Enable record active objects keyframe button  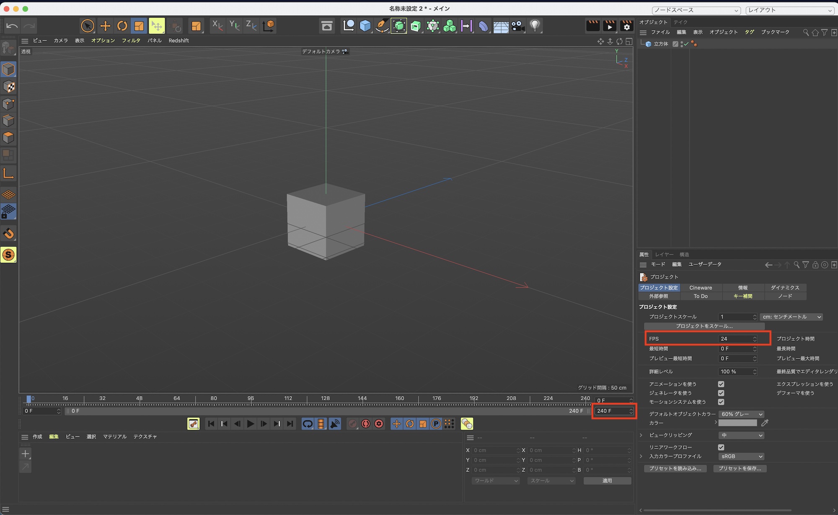pyautogui.click(x=352, y=424)
